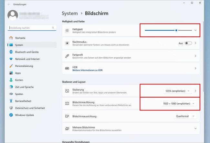Click the magnifier icon in search box
This screenshot has width=210, height=143.
coord(53,28)
